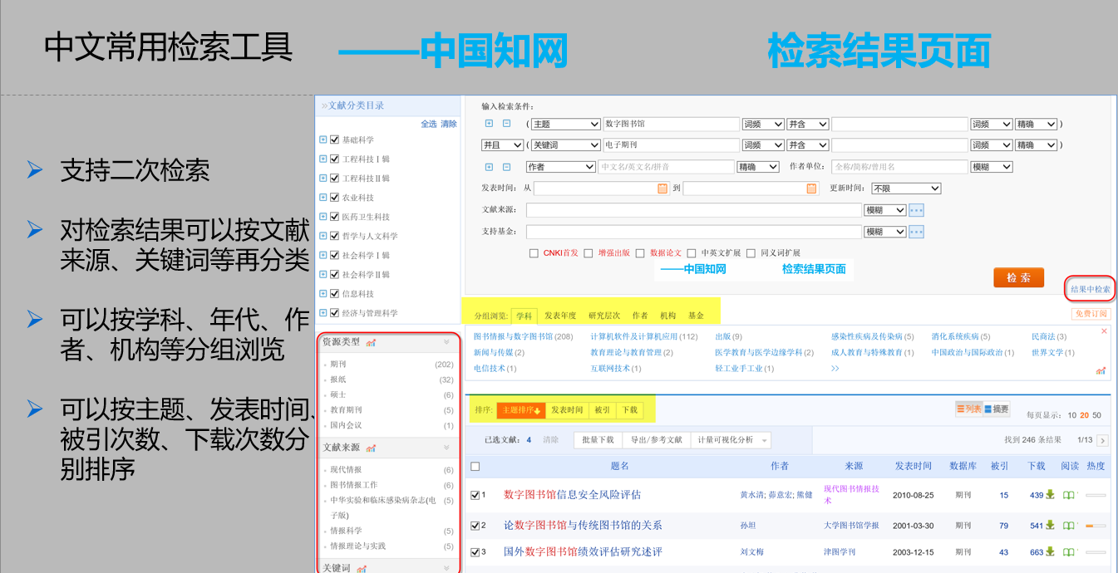Click the 文献来源 input field
This screenshot has height=573, width=1118.
(690, 210)
